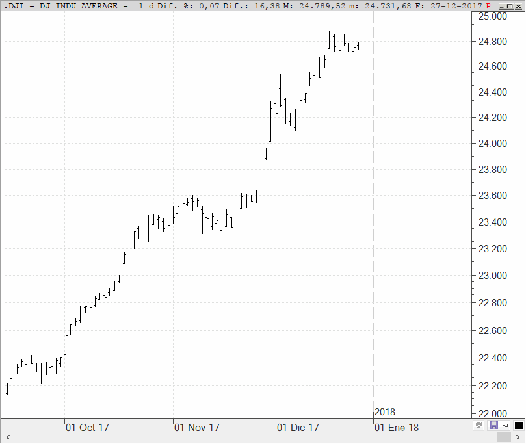Click the 01-Nov-17 date label

[196, 428]
